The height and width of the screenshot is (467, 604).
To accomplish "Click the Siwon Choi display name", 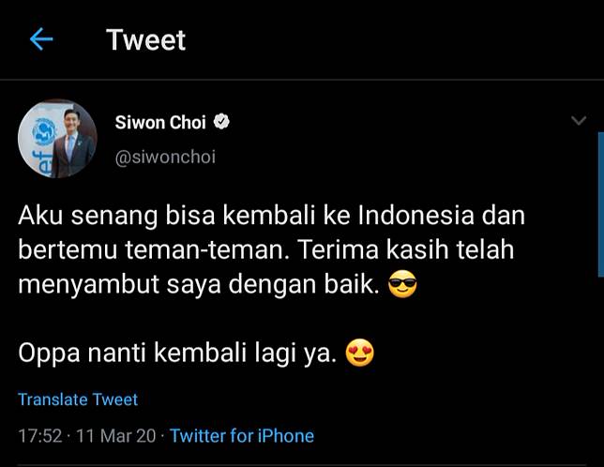I will point(160,123).
